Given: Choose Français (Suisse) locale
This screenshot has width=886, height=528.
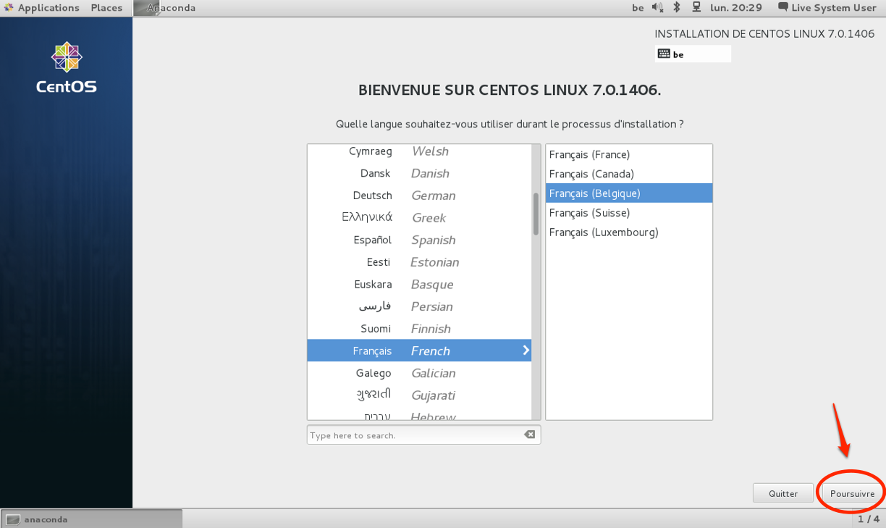Looking at the screenshot, I should tap(629, 213).
